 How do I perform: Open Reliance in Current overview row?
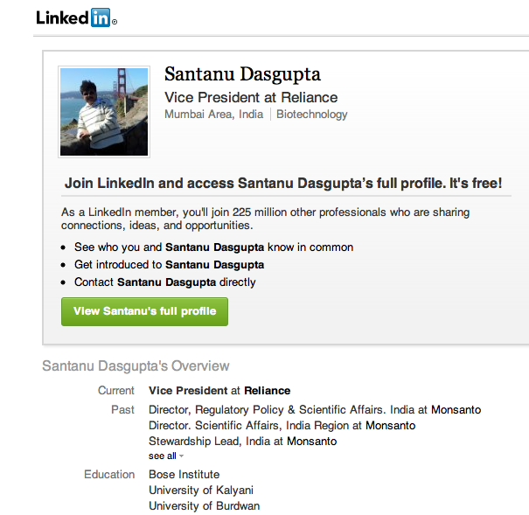[268, 391]
